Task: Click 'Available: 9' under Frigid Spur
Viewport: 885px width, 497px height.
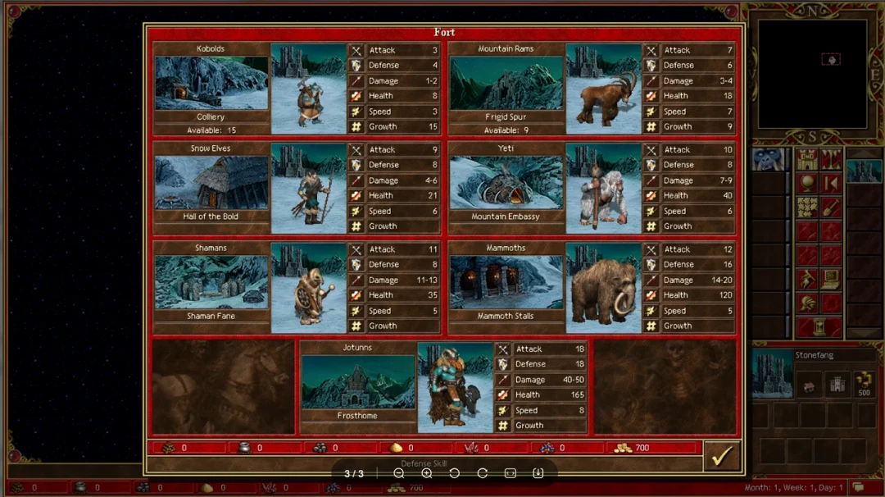Action: [506, 130]
